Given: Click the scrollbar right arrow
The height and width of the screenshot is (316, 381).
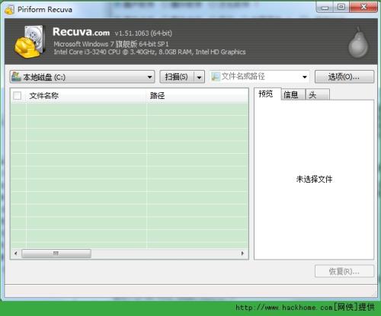Looking at the screenshot, I should tap(242, 254).
